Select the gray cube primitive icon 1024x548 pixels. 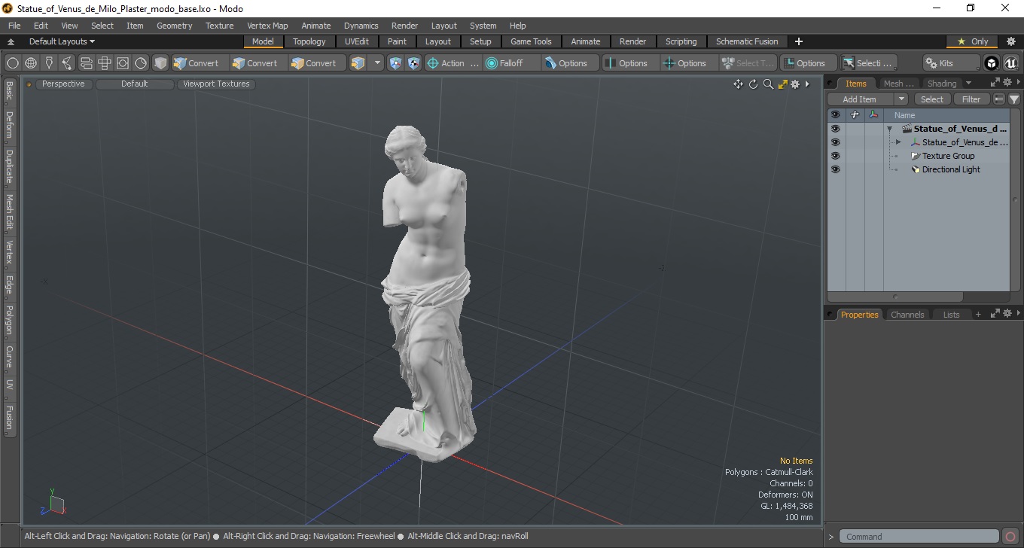click(160, 63)
